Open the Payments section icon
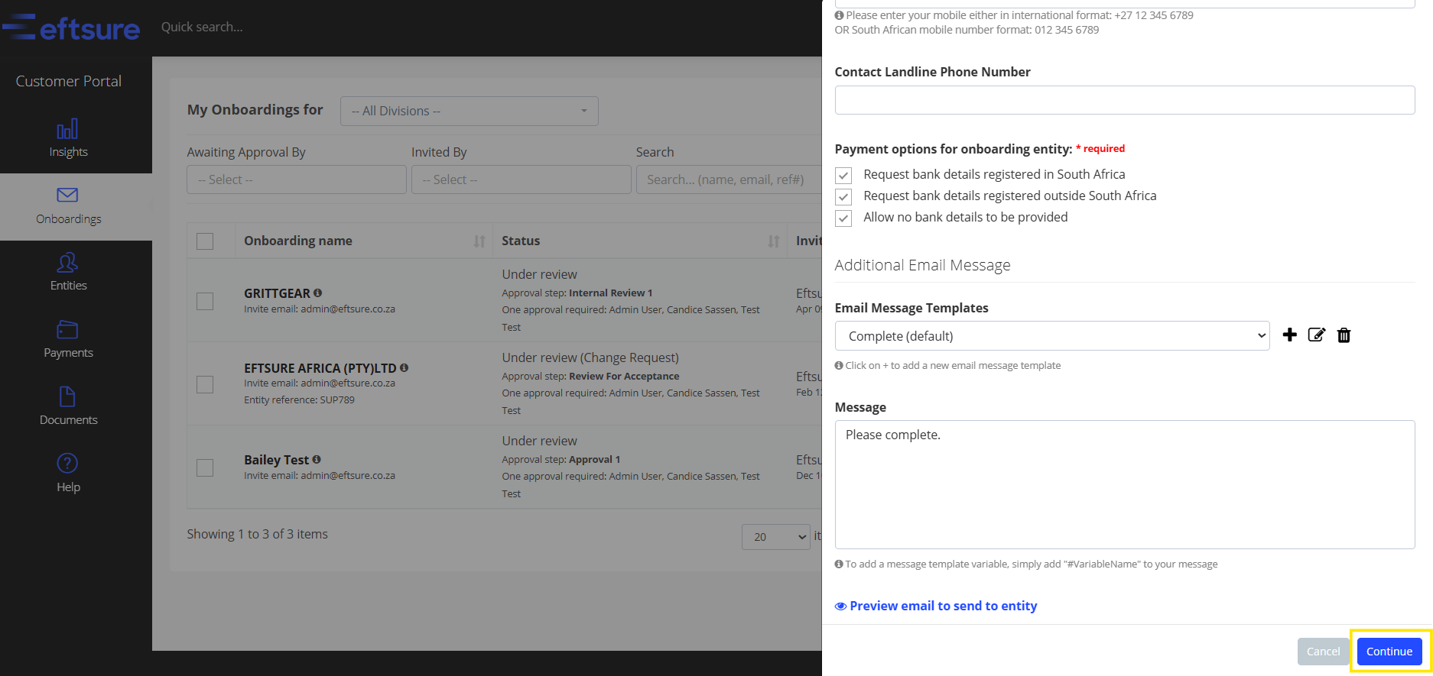The image size is (1433, 676). pyautogui.click(x=68, y=330)
